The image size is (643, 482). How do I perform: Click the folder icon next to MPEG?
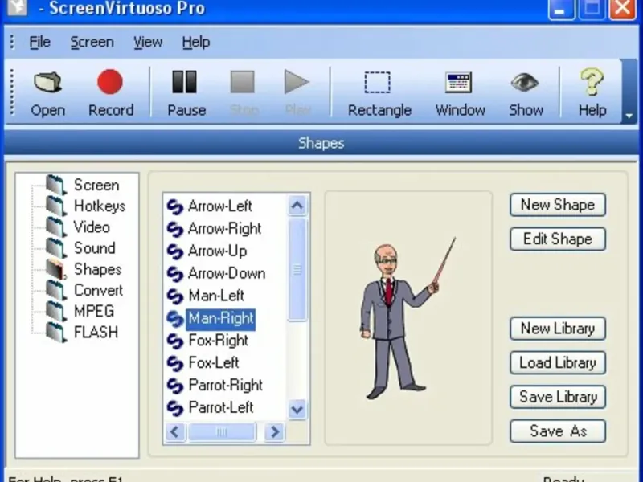coord(55,312)
